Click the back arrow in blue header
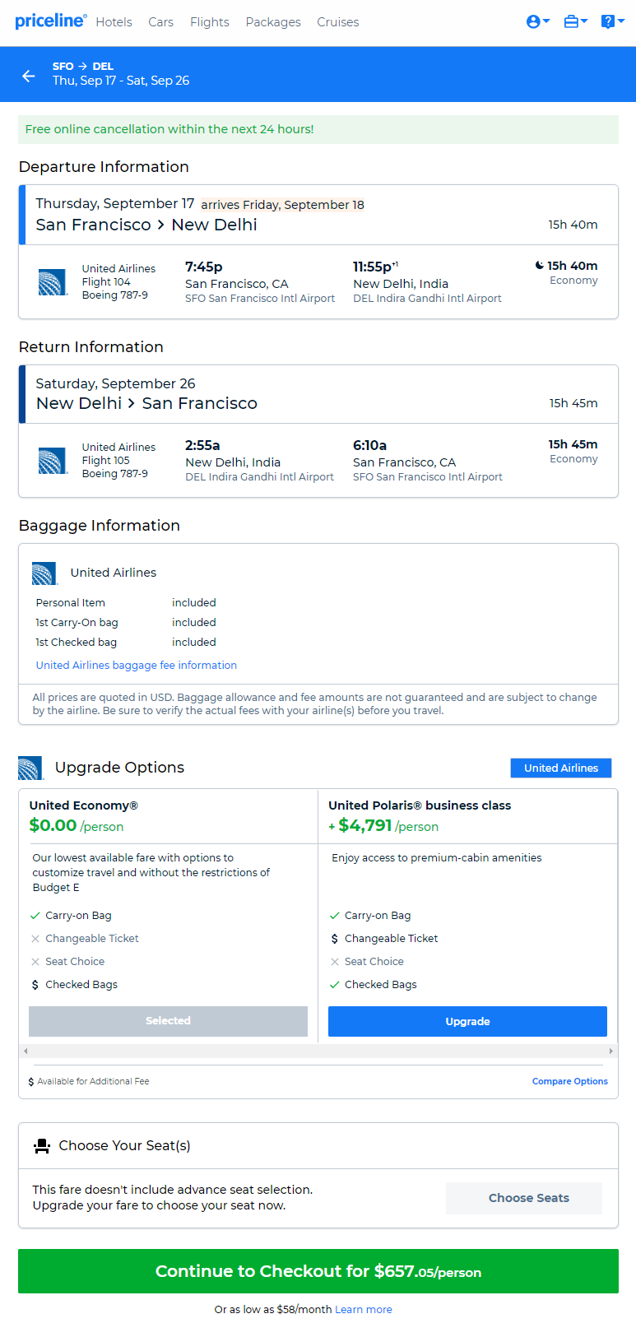Image resolution: width=636 pixels, height=1337 pixels. point(29,76)
